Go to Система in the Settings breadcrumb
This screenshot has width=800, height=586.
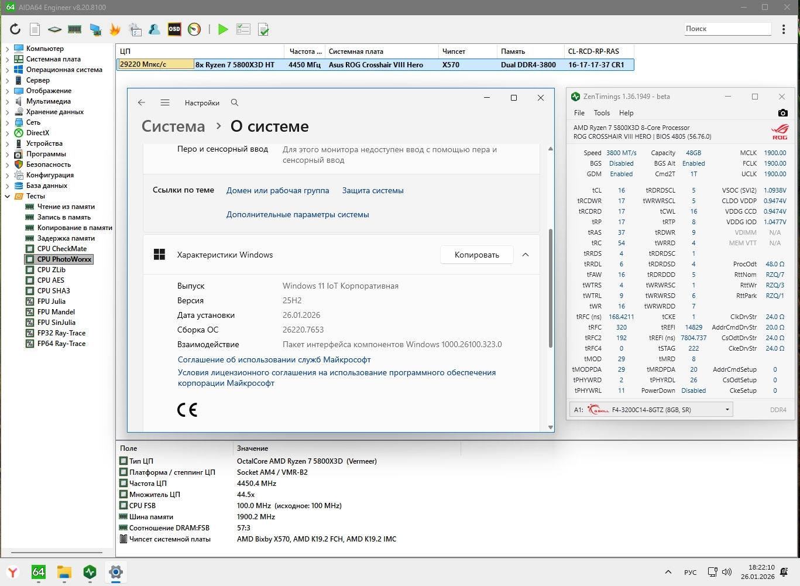click(x=173, y=126)
